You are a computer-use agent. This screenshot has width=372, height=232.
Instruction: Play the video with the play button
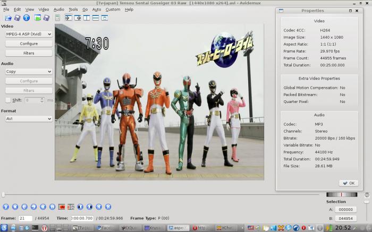click(6, 207)
